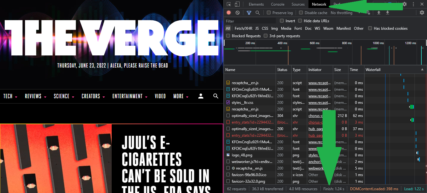Stop recording network log with red button

click(229, 13)
